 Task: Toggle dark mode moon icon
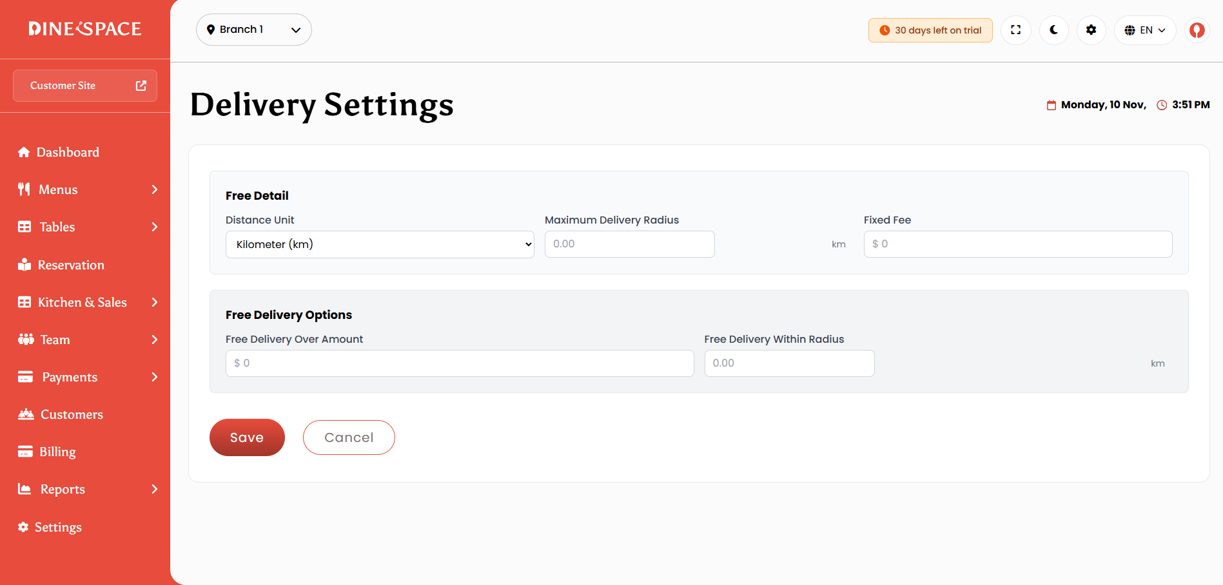coord(1053,30)
